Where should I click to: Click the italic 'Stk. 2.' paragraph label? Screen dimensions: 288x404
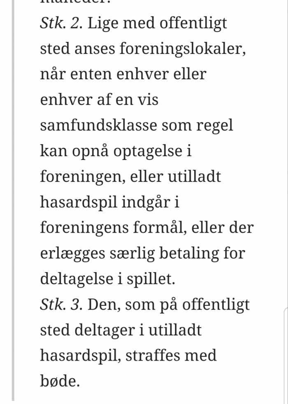click(61, 23)
